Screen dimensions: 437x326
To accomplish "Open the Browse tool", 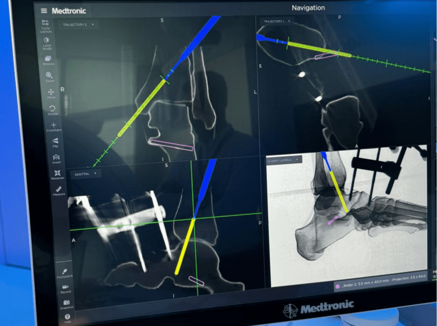I will [x=48, y=59].
